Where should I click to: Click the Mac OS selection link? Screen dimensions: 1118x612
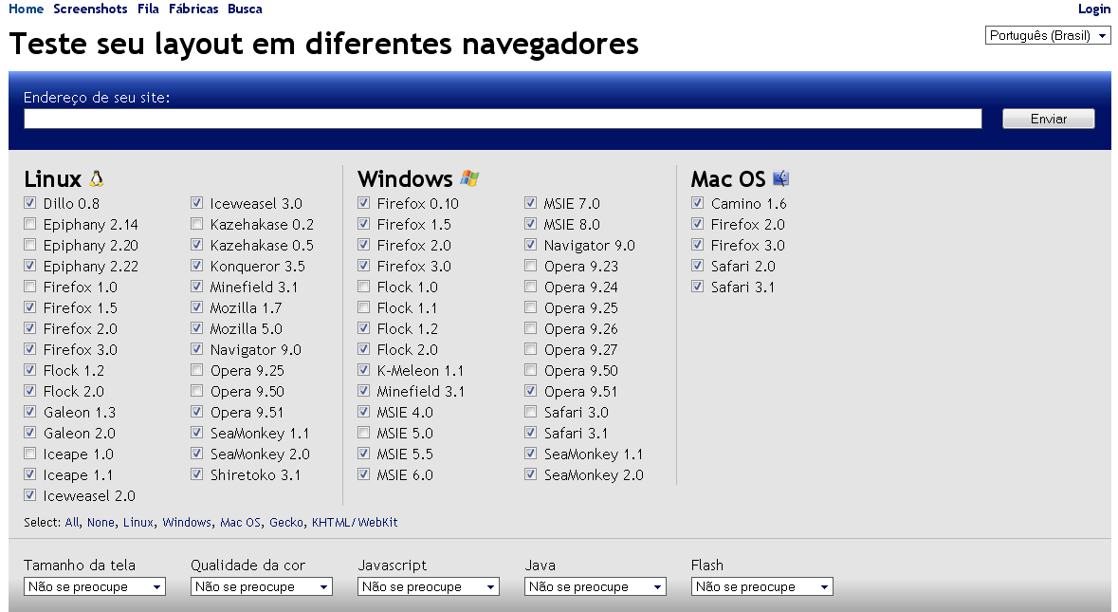coord(240,522)
